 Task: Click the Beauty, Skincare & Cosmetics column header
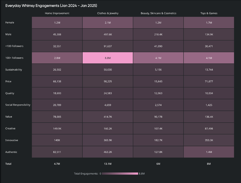[158, 13]
